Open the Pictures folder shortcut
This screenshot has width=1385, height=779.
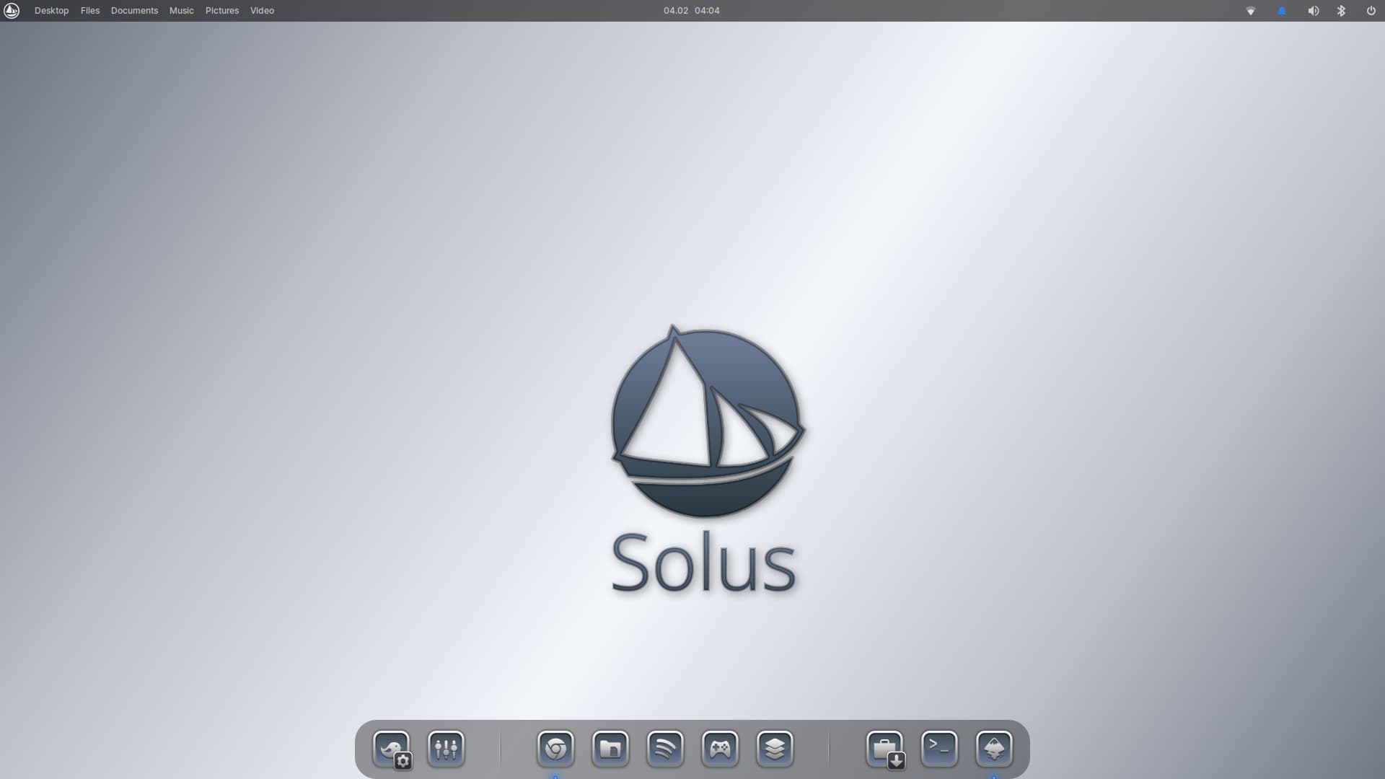222,11
